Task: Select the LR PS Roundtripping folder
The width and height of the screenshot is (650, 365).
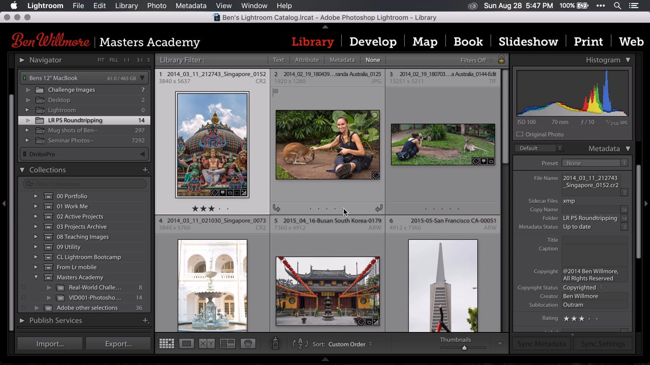Action: [x=84, y=120]
